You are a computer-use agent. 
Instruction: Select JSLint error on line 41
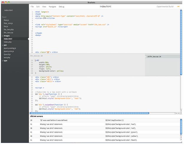tap(104, 132)
